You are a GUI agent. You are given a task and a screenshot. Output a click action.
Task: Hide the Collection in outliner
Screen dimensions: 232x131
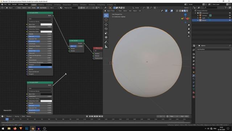230,13
